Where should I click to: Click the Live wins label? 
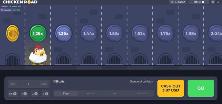pos(5,6)
